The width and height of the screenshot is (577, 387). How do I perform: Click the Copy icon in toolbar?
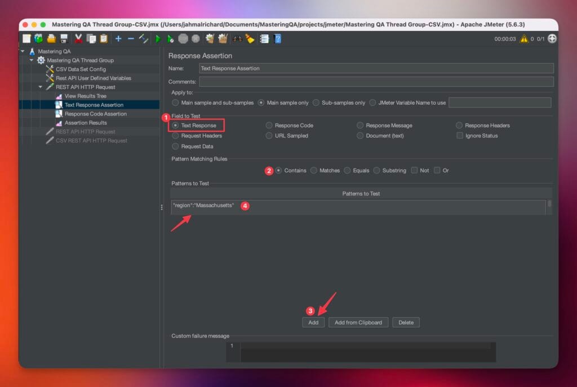pos(91,39)
